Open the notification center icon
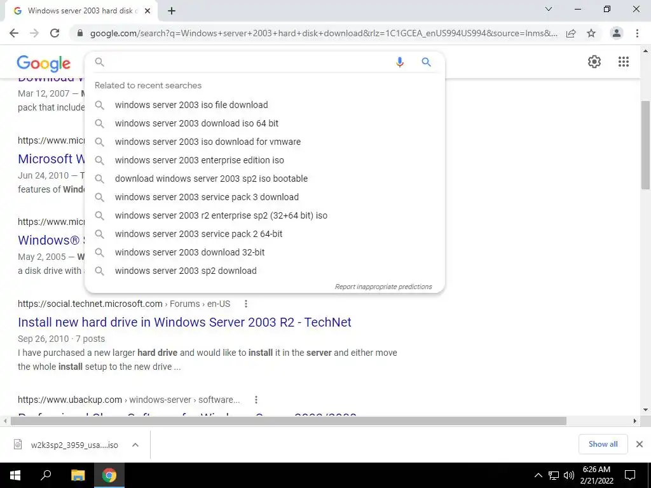The height and width of the screenshot is (488, 651). [x=630, y=475]
